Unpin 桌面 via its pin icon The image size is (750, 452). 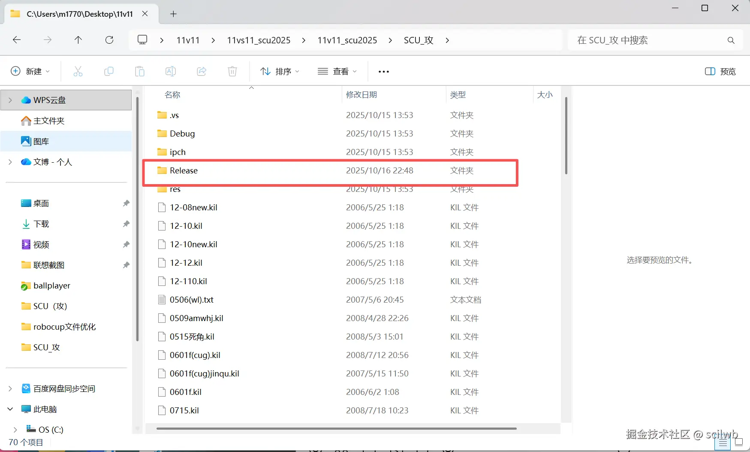126,203
